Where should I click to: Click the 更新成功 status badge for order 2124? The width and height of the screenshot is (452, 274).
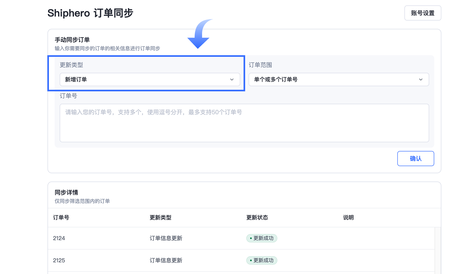[x=262, y=238]
